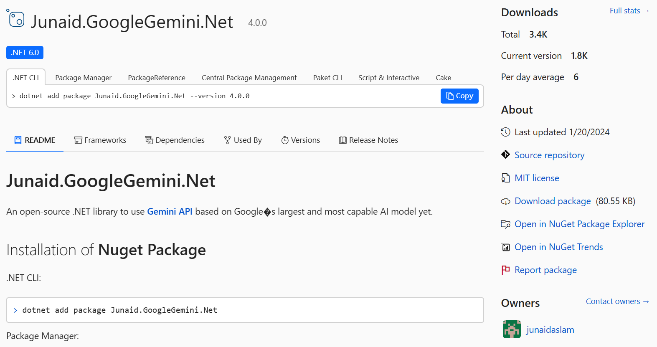657x347 pixels.
Task: Click the Installation of Nuget Package heading
Action: pyautogui.click(x=106, y=250)
